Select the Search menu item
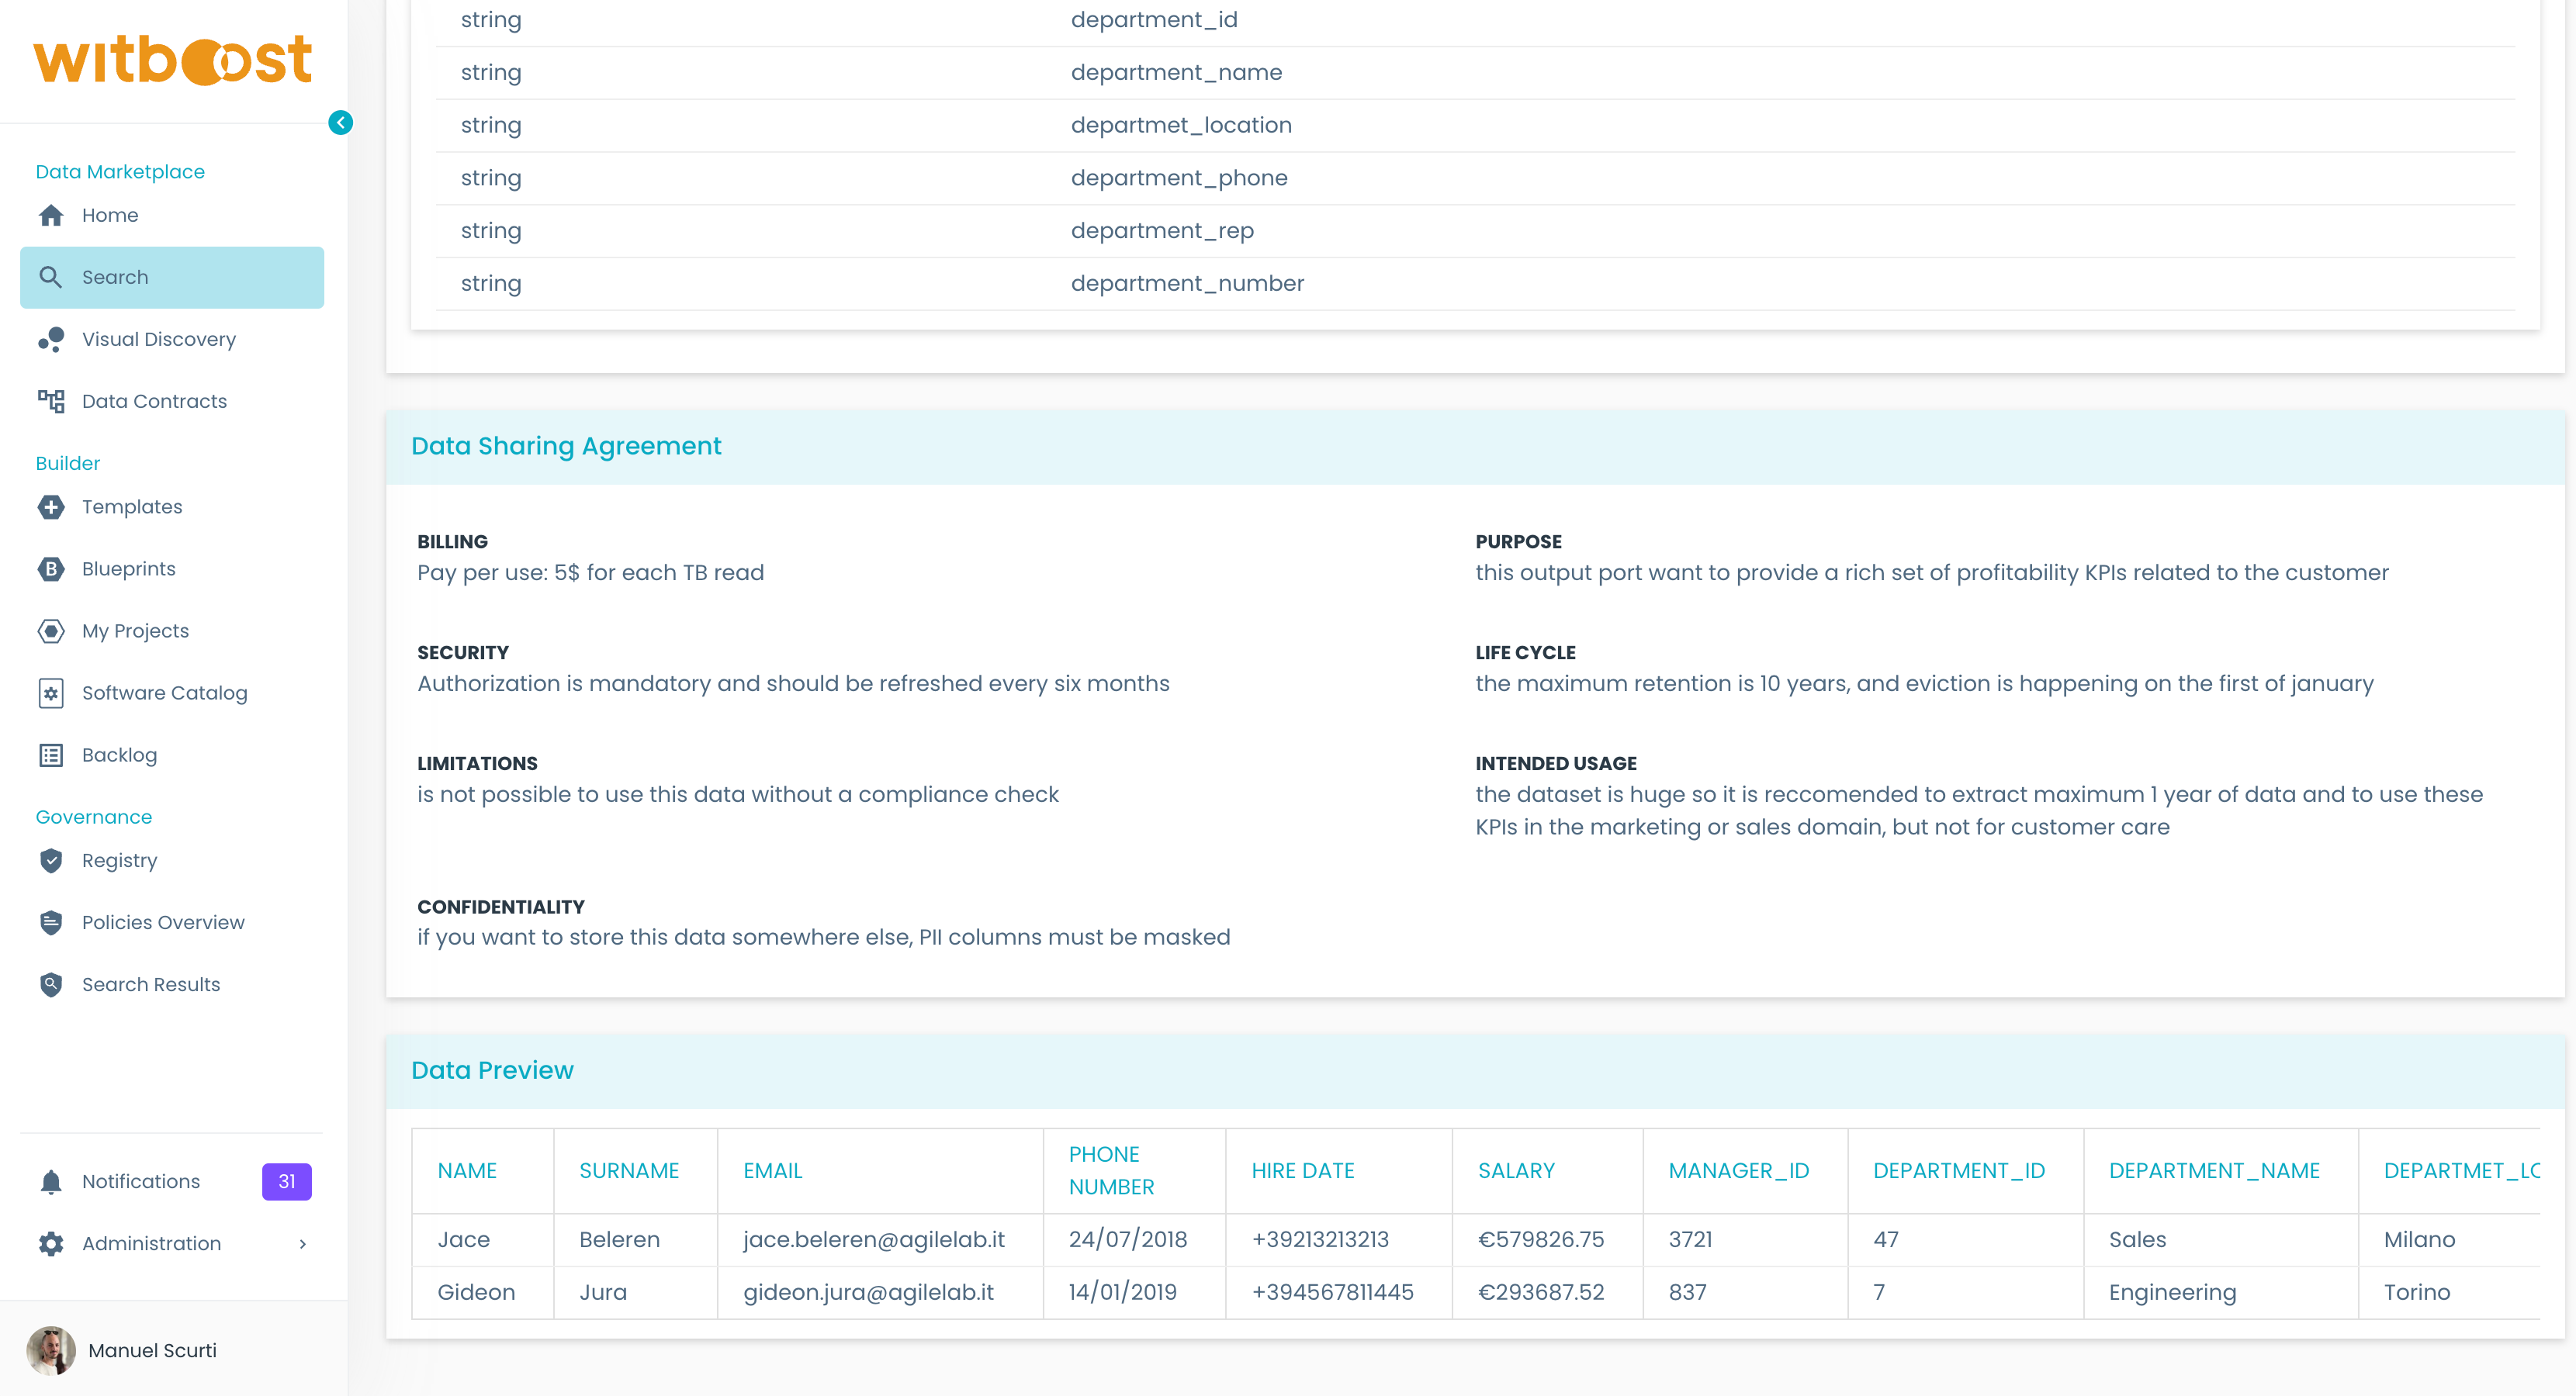This screenshot has width=2576, height=1396. 172,278
